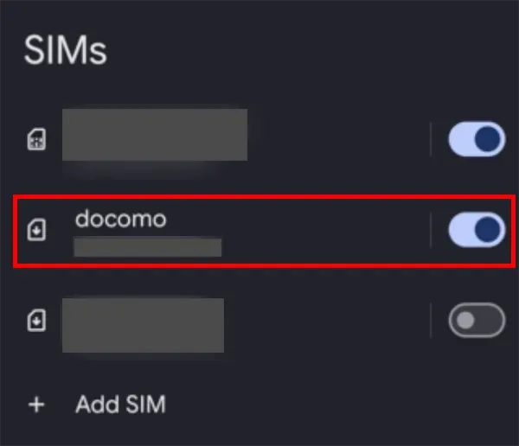Enable the third SIM's off toggle
519x446 pixels.
tap(476, 322)
